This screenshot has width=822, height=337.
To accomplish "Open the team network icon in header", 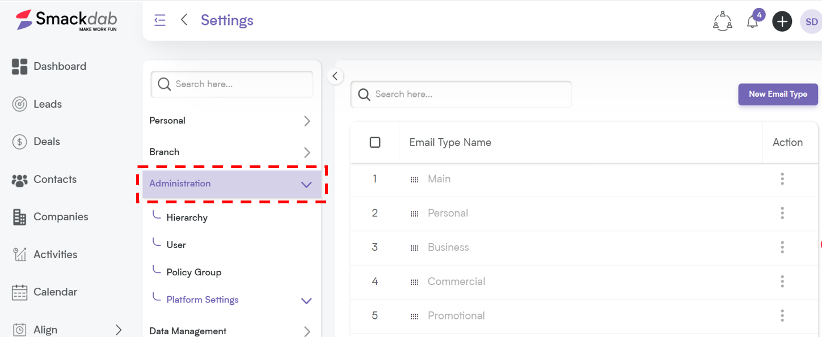I will [722, 21].
